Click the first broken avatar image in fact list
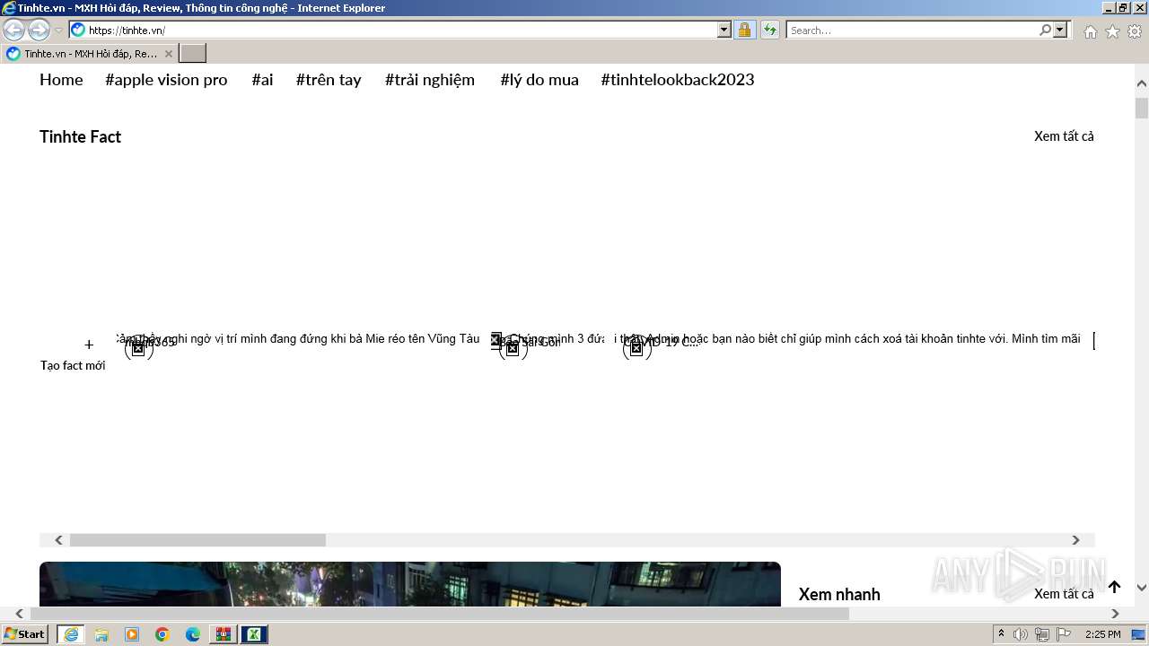The width and height of the screenshot is (1149, 646). [x=138, y=348]
